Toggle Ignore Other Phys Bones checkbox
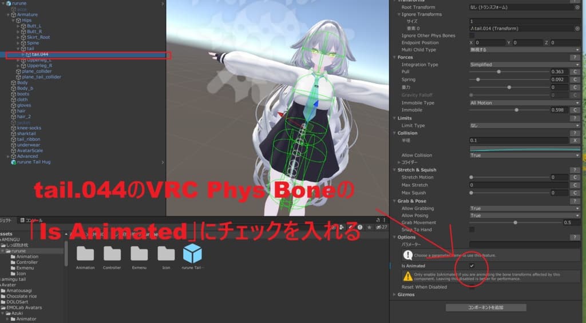The width and height of the screenshot is (586, 323). point(472,35)
